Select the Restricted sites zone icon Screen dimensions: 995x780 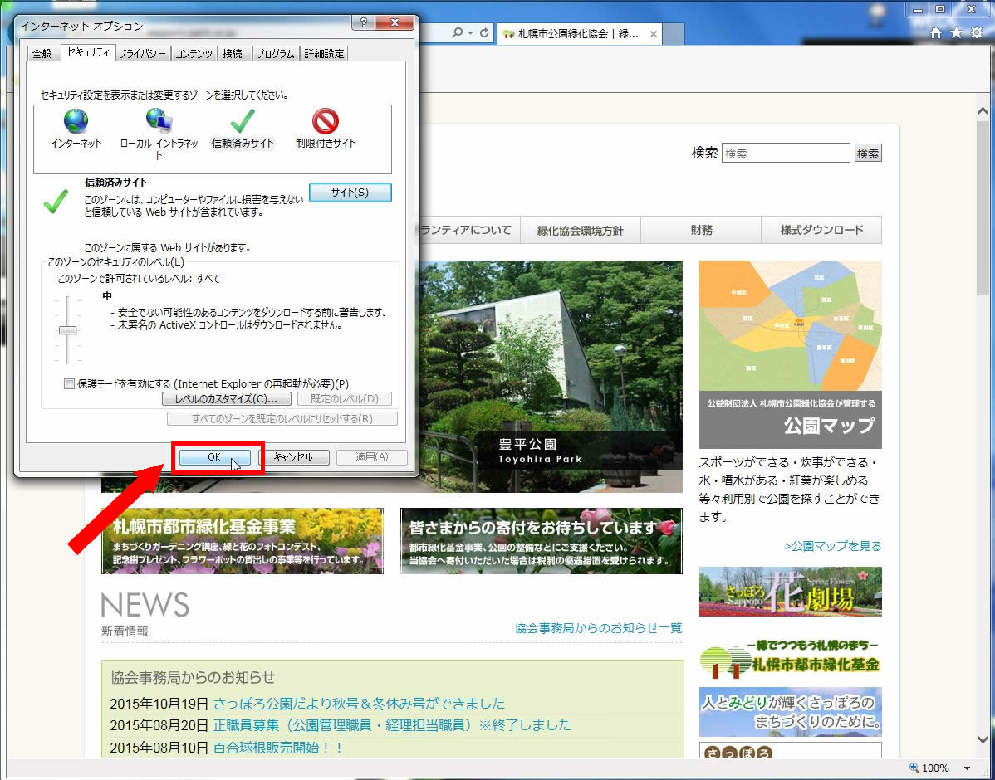[x=326, y=122]
